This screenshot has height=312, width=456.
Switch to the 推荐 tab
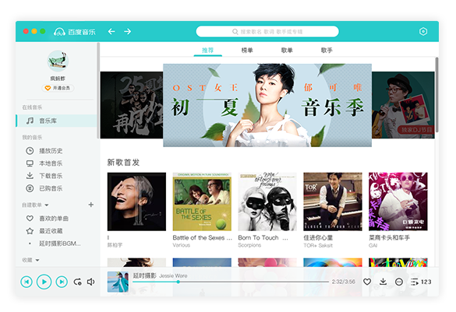pyautogui.click(x=207, y=51)
